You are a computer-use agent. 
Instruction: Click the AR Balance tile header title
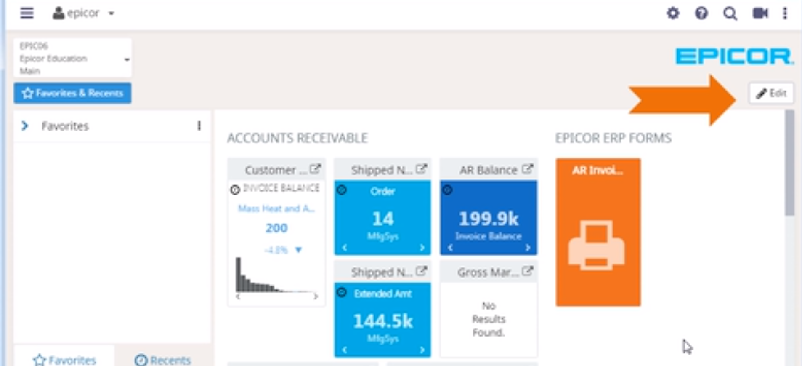(x=488, y=170)
